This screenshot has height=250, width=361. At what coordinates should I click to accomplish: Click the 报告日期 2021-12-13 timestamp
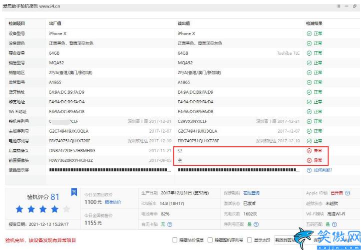[x=38, y=224]
